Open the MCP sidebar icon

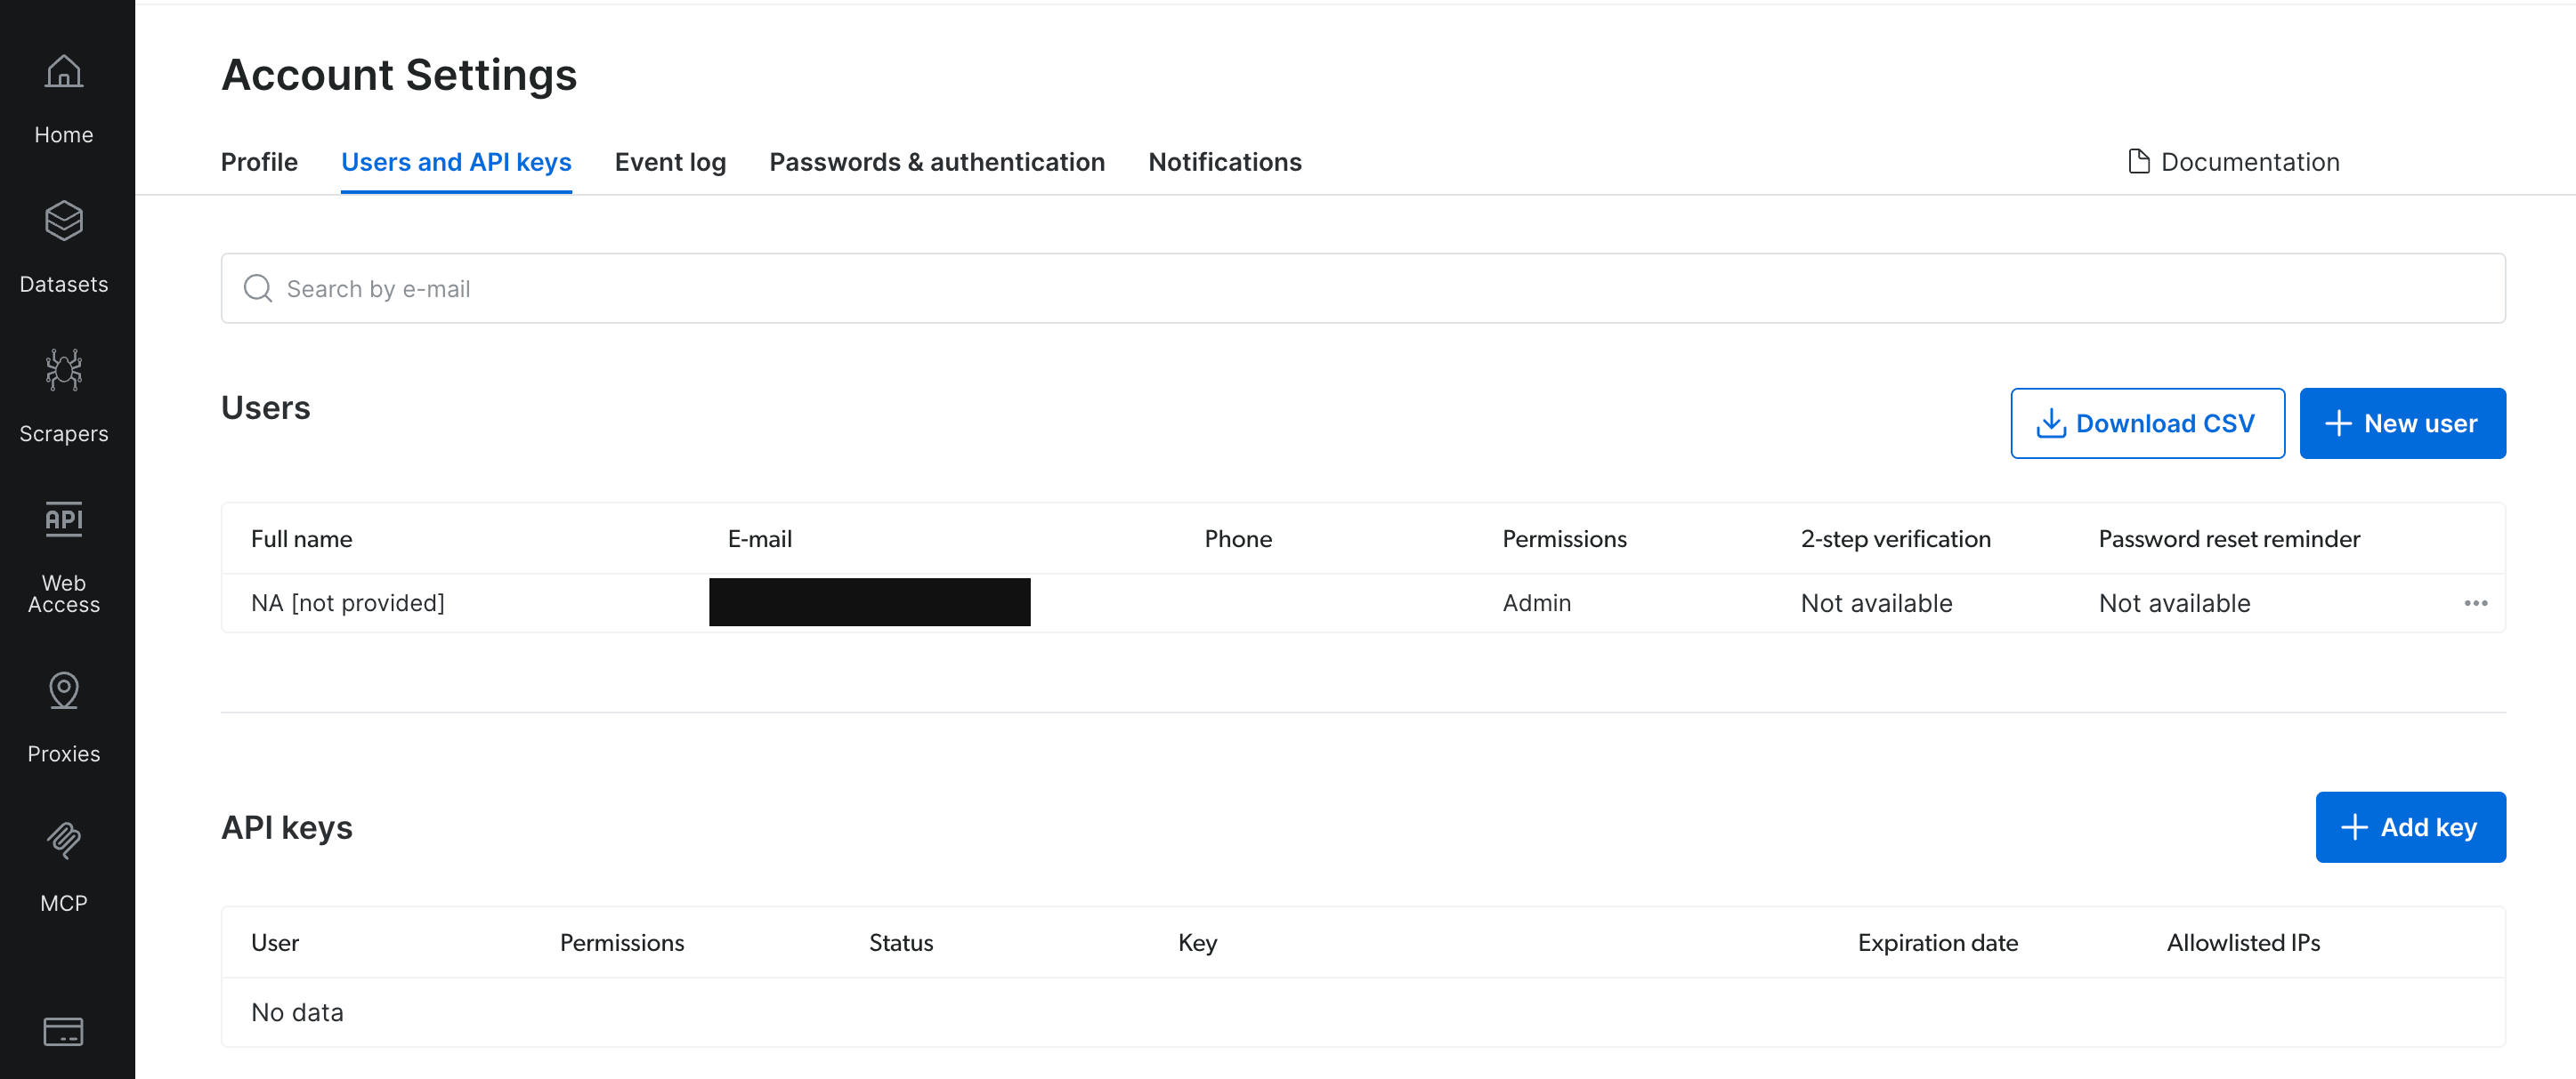(63, 841)
